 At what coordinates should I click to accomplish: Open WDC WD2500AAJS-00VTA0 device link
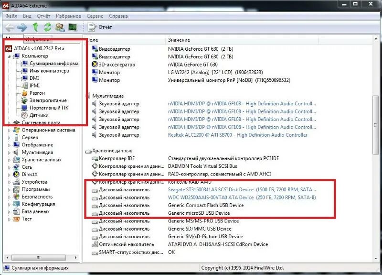(x=242, y=198)
